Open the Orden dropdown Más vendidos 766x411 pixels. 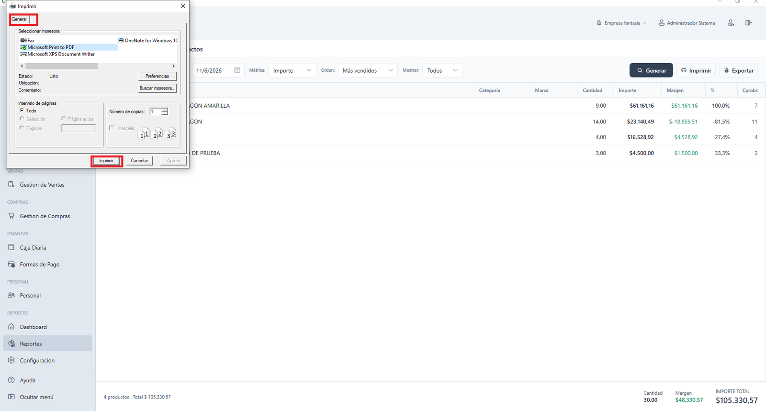click(x=368, y=70)
